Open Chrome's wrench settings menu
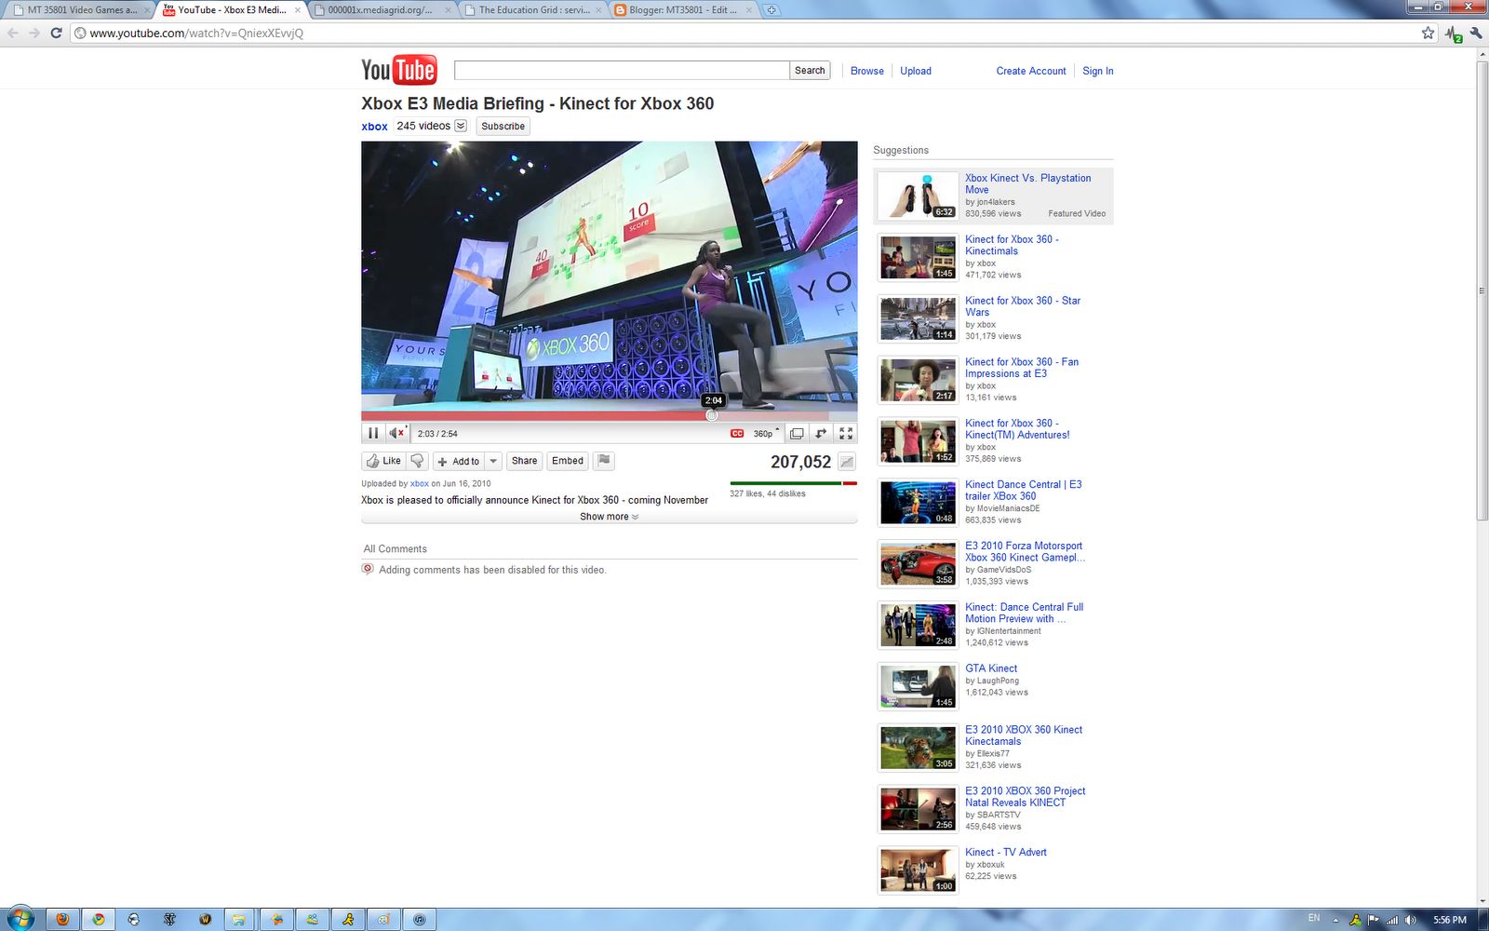This screenshot has width=1489, height=931. (1475, 33)
